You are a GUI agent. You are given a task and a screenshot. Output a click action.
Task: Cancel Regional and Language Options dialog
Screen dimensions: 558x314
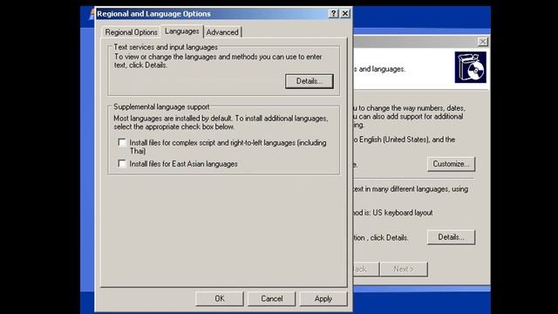point(271,298)
